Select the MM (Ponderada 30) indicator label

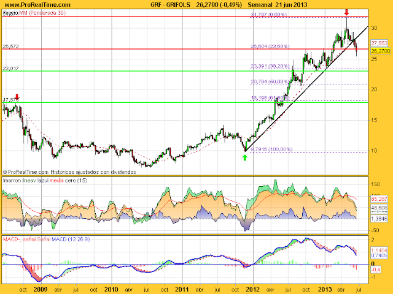(x=42, y=13)
